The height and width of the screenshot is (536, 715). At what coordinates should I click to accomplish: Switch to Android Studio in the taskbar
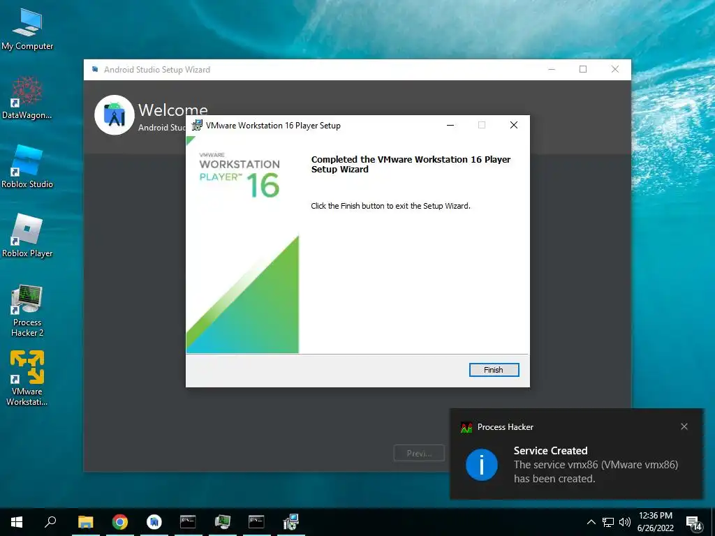click(154, 522)
